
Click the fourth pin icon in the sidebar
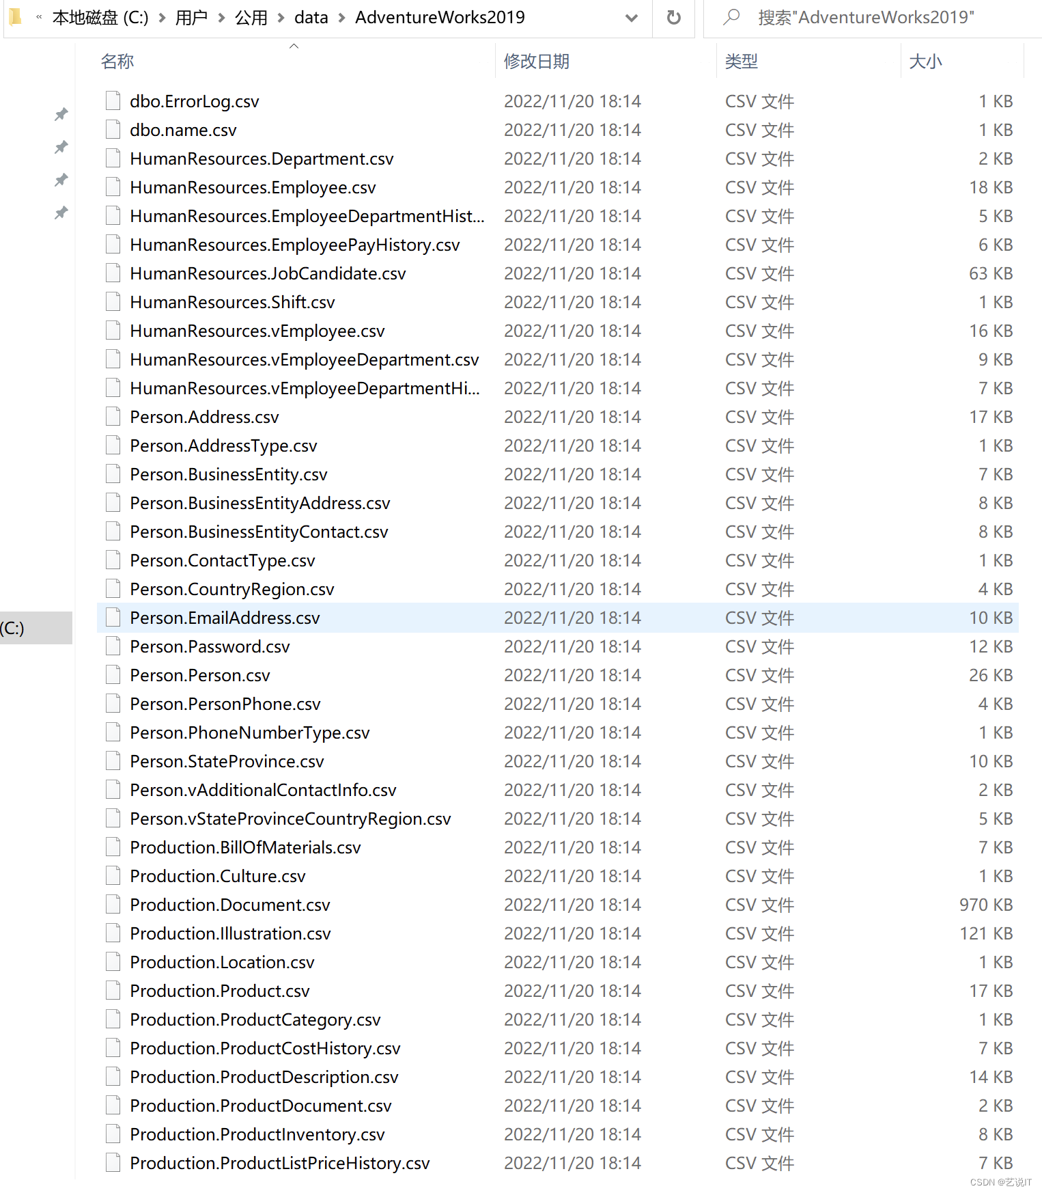(x=61, y=212)
